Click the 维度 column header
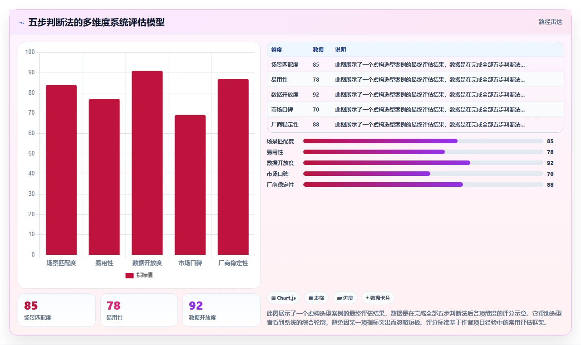The width and height of the screenshot is (581, 345). click(277, 50)
